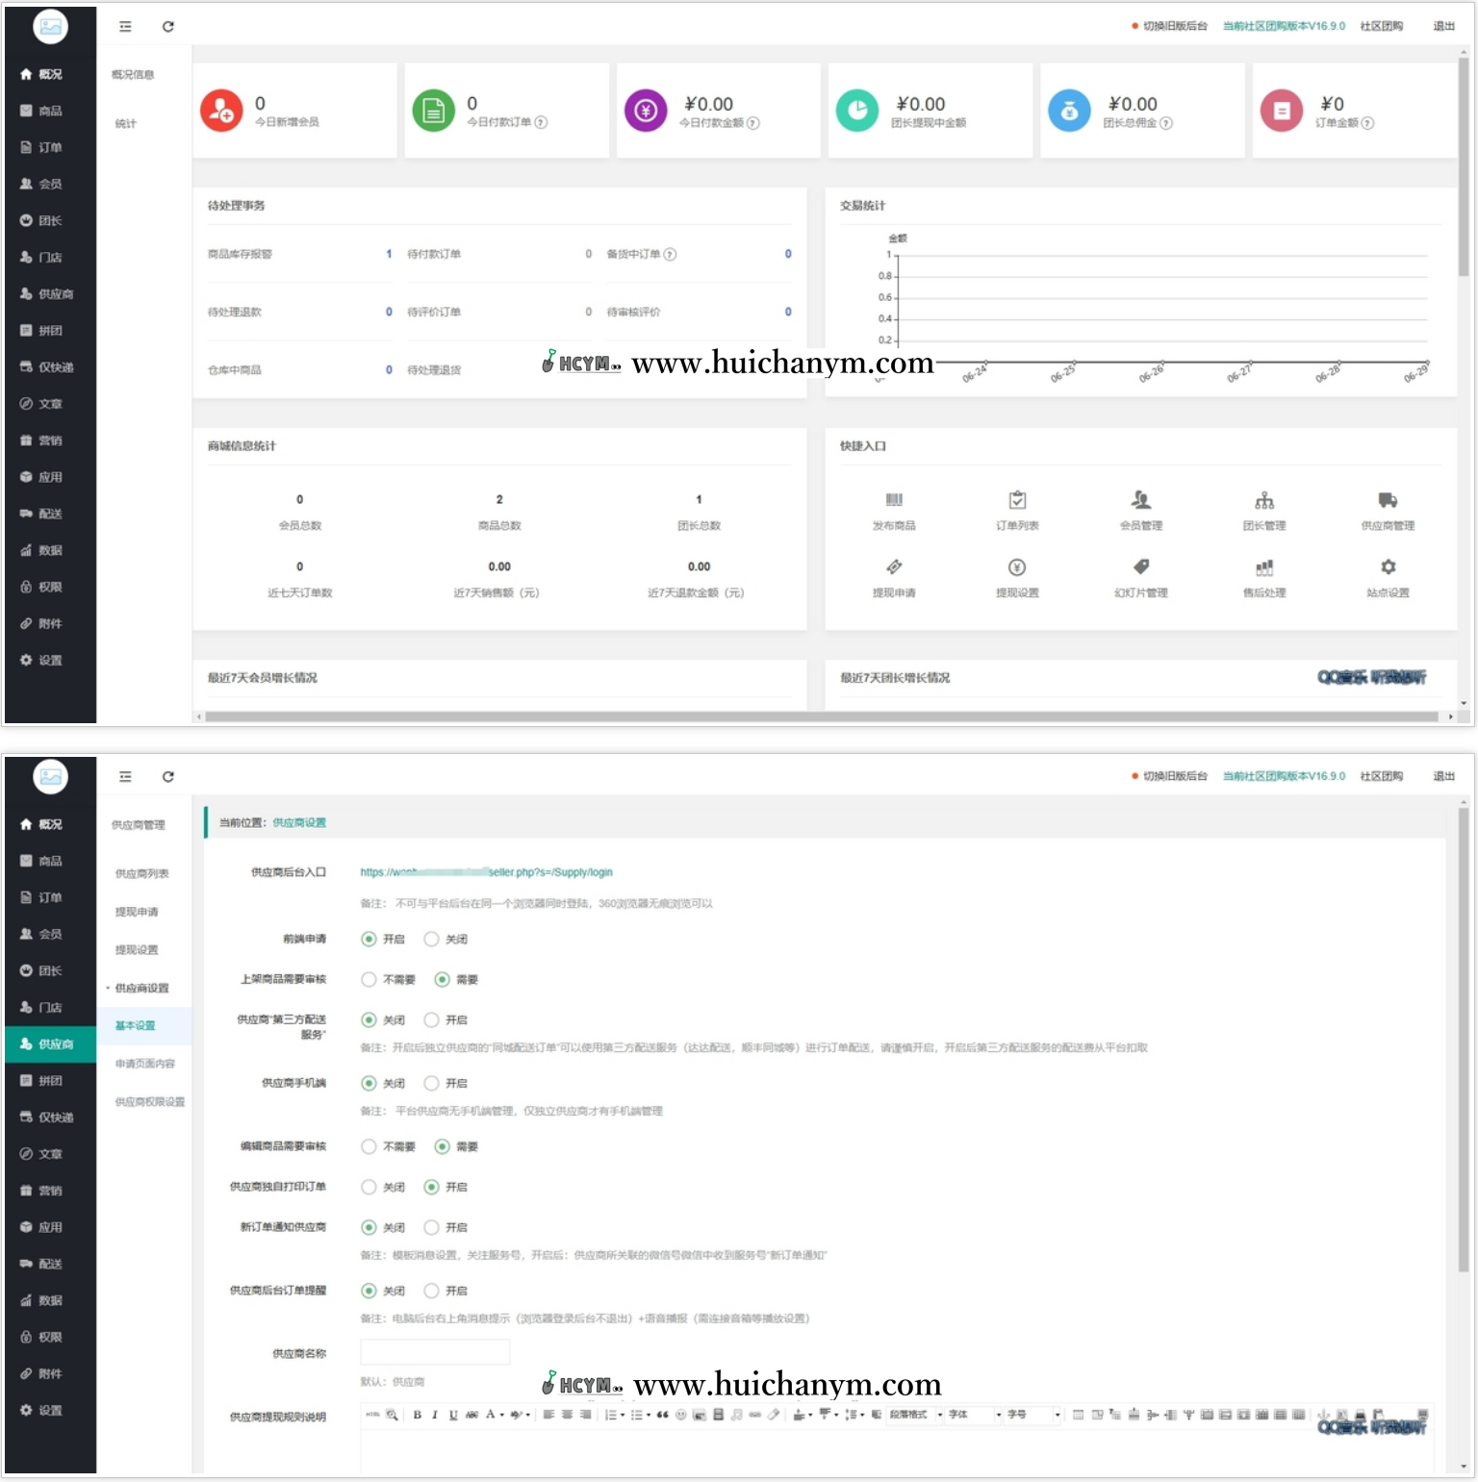The image size is (1478, 1482).
Task: Click the 售后处理 bar chart icon
Action: point(1263,567)
